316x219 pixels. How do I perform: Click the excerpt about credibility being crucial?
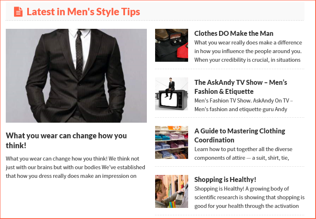pos(248,51)
